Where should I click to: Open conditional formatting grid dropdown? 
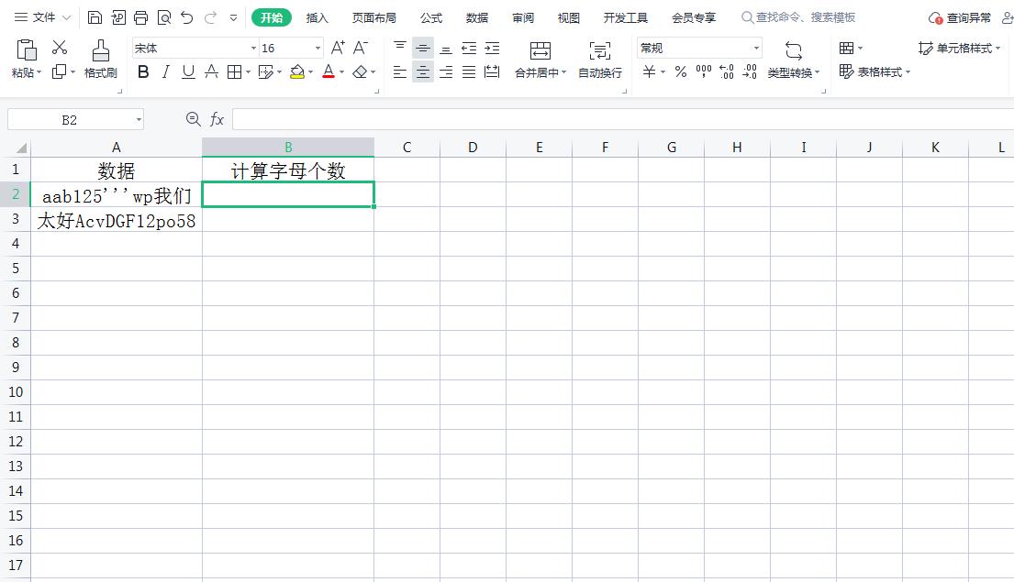851,48
